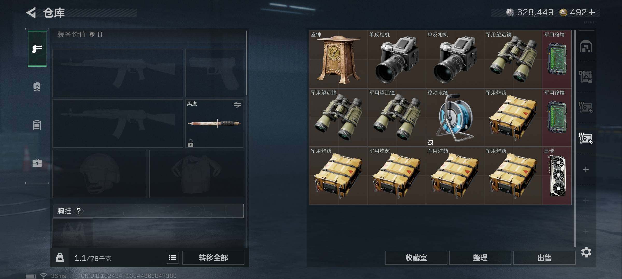Add currency using the plus next to 492
622x279 pixels.
592,12
